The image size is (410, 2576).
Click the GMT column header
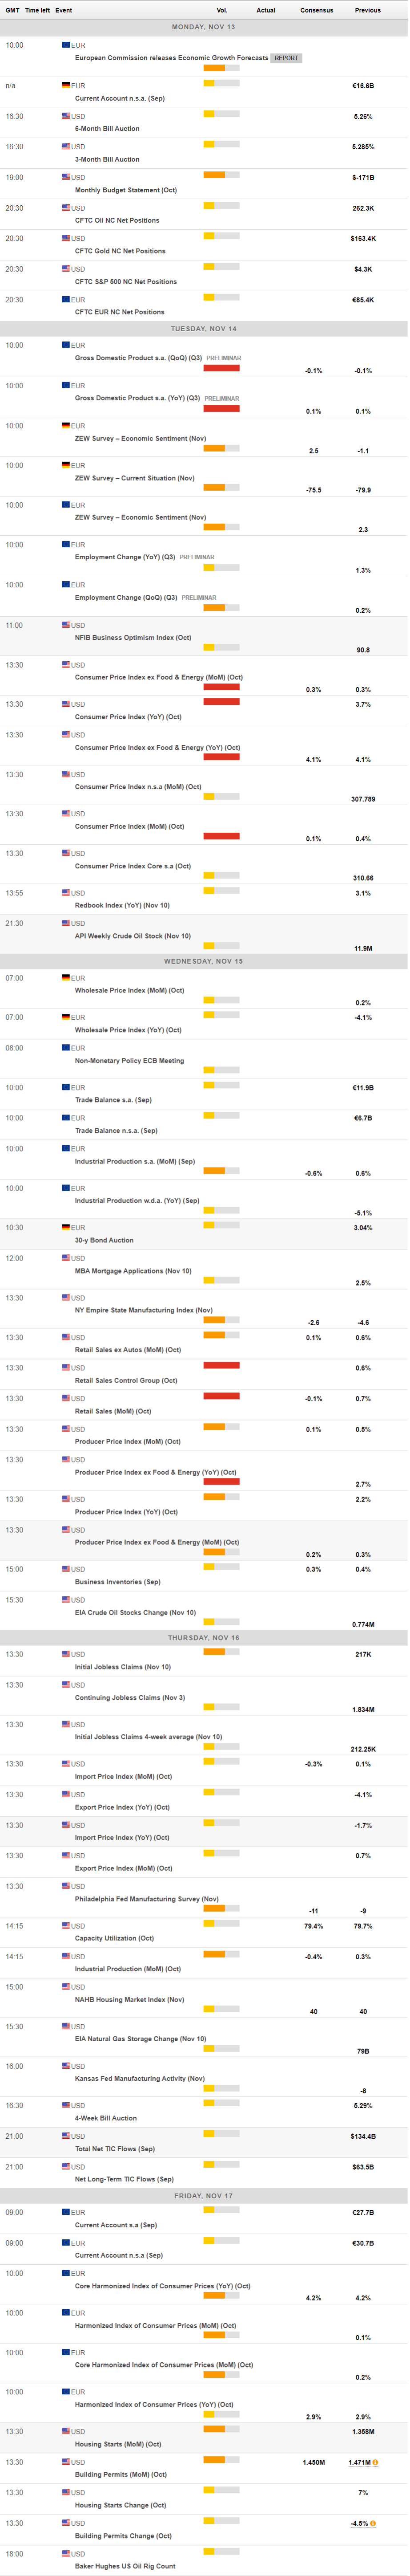(13, 10)
